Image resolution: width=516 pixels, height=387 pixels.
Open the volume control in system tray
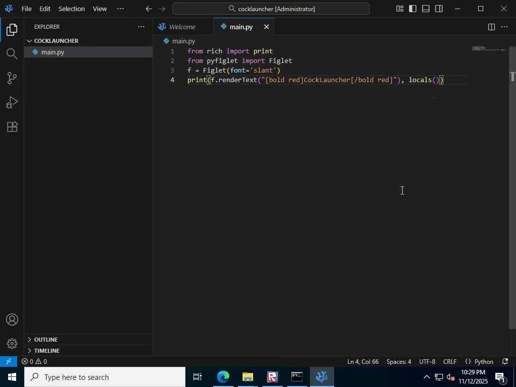(x=450, y=377)
